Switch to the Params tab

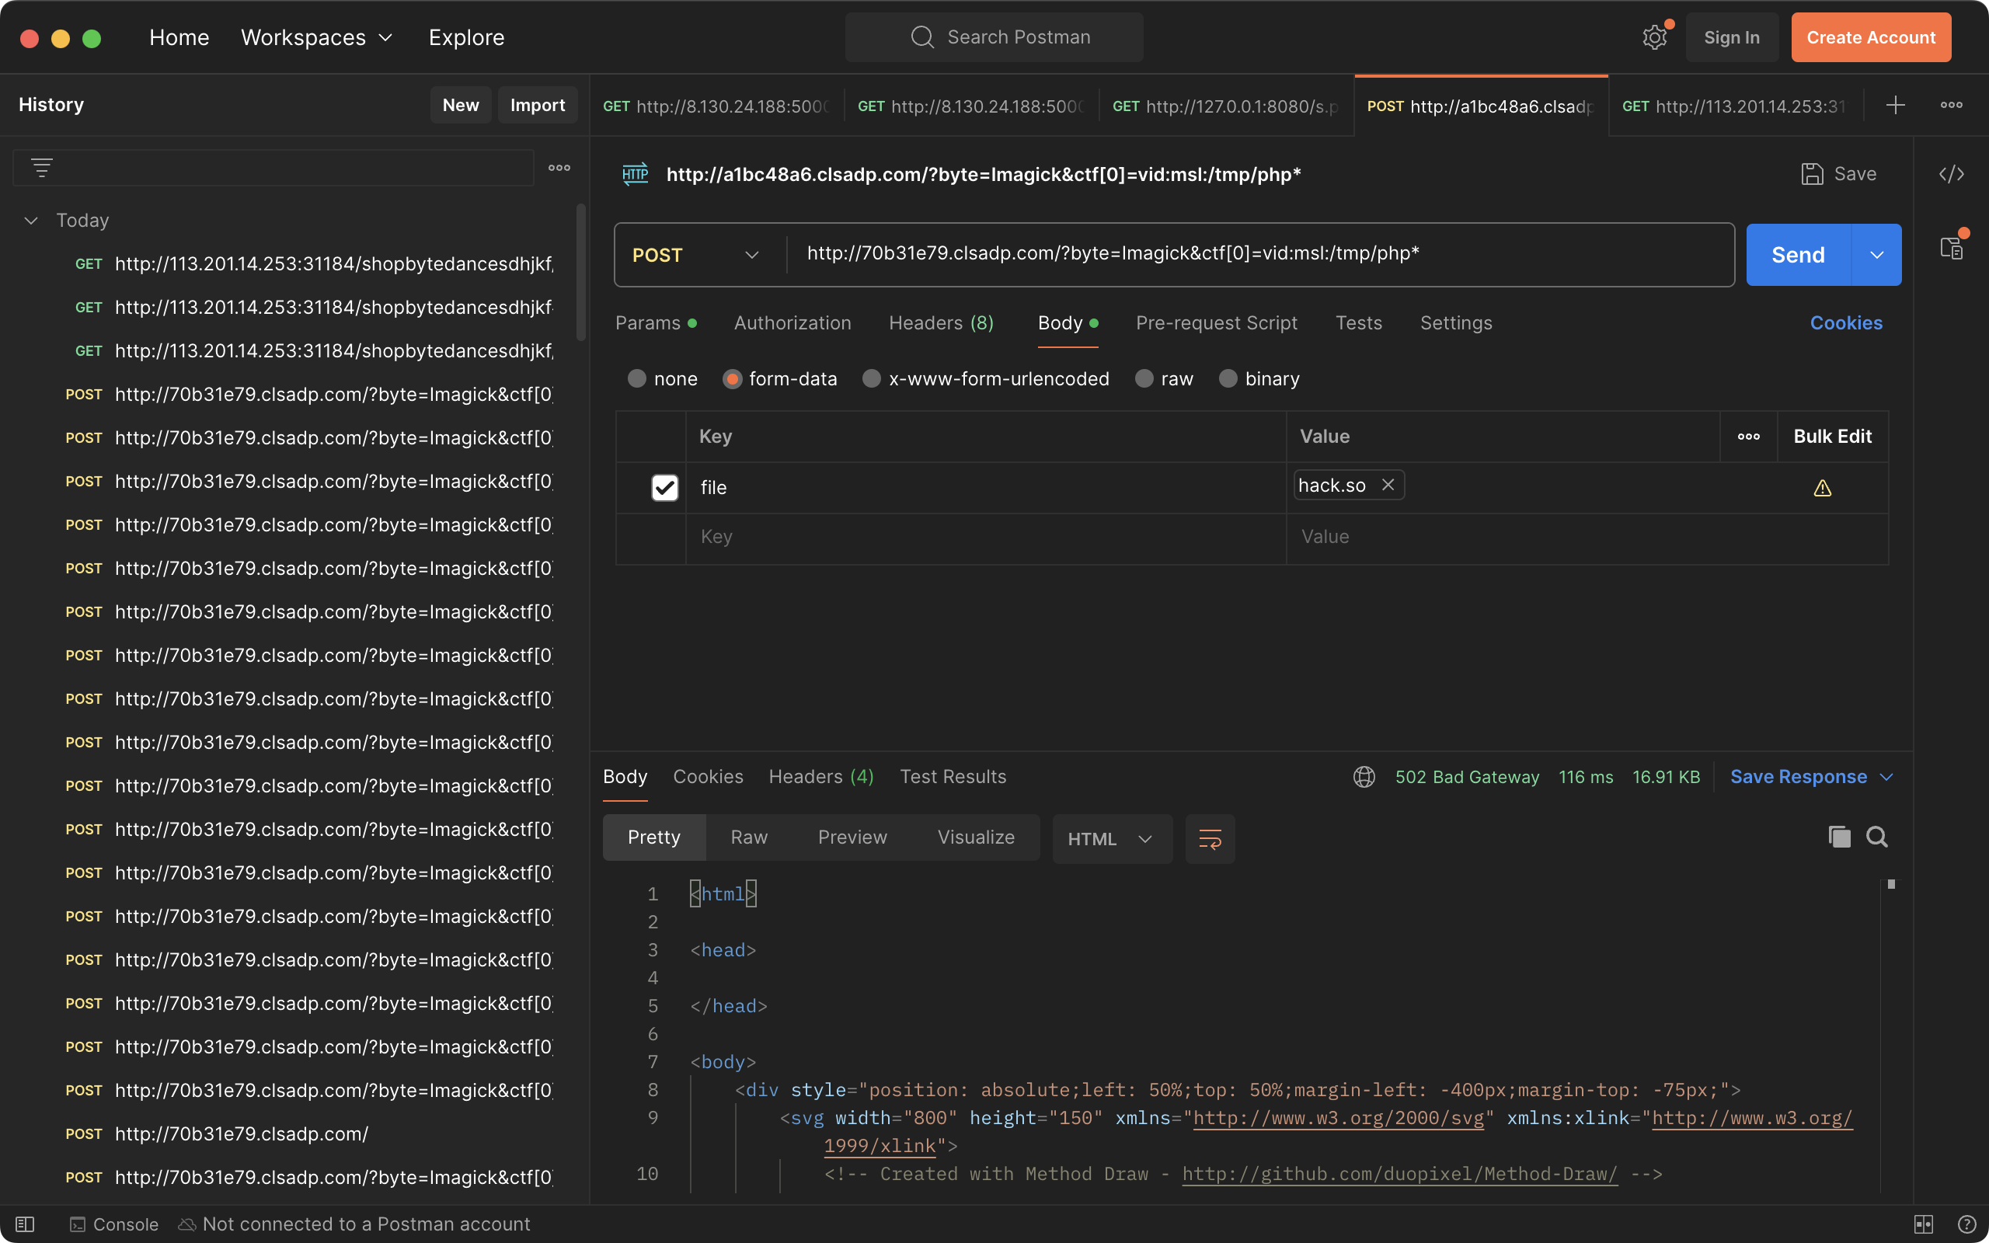click(656, 323)
